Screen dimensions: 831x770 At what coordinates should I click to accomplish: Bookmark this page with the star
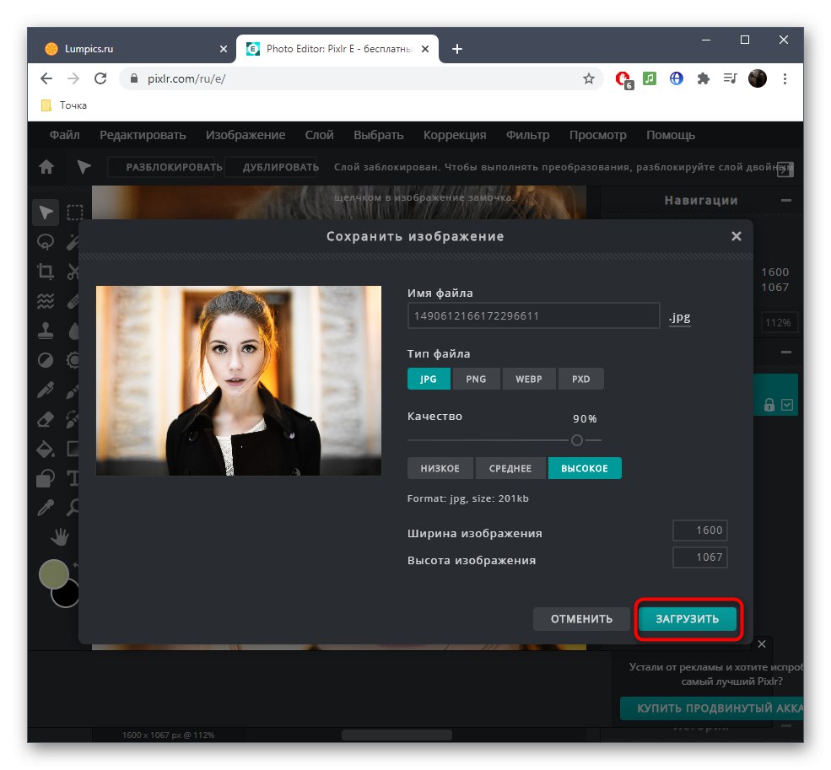[x=588, y=79]
